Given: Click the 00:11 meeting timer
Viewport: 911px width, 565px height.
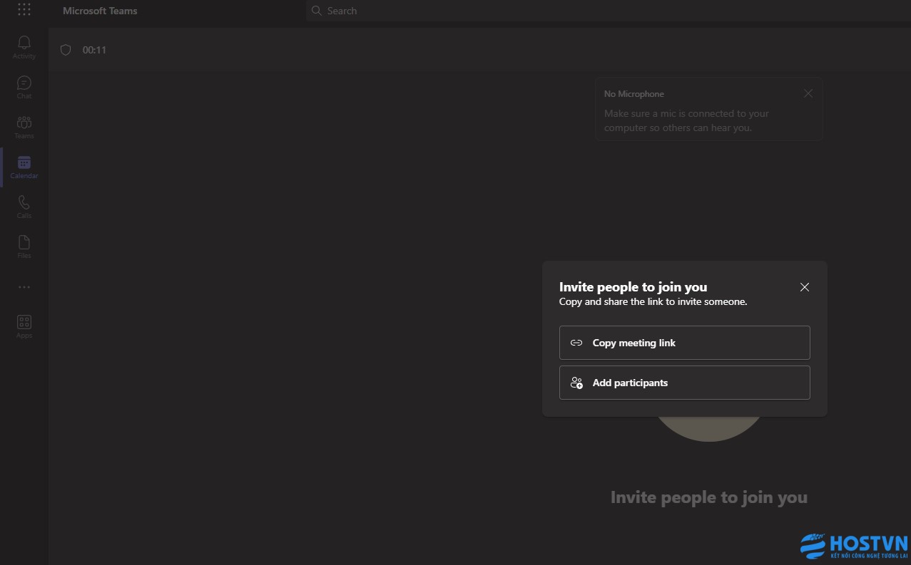Looking at the screenshot, I should [x=94, y=50].
